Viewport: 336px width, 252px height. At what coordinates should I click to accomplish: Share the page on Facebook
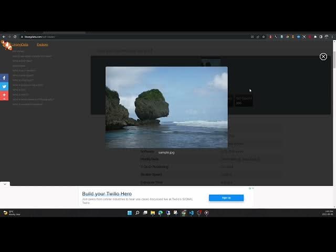4,78
